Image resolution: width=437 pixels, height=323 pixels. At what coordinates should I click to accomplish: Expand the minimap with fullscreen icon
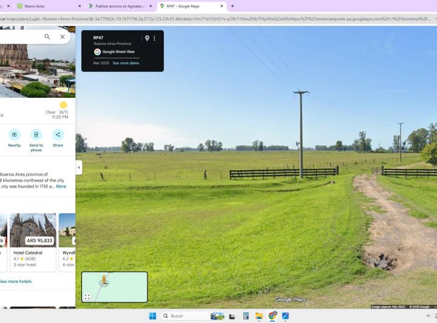click(x=87, y=297)
